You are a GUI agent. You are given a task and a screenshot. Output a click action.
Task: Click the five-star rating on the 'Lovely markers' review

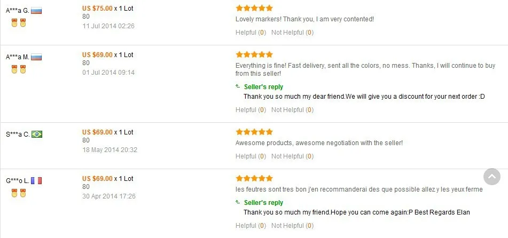point(254,8)
